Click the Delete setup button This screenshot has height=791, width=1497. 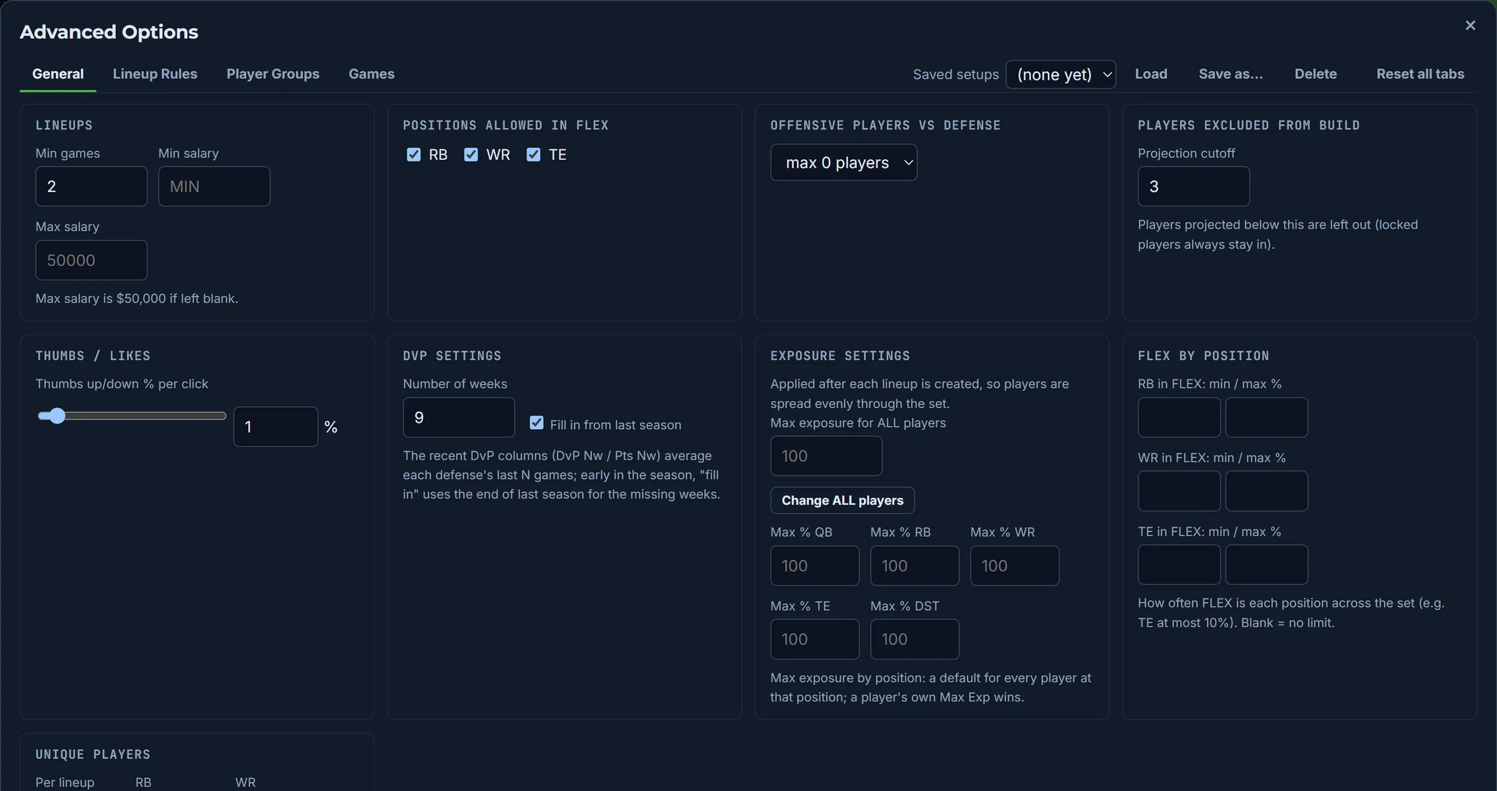click(1315, 74)
